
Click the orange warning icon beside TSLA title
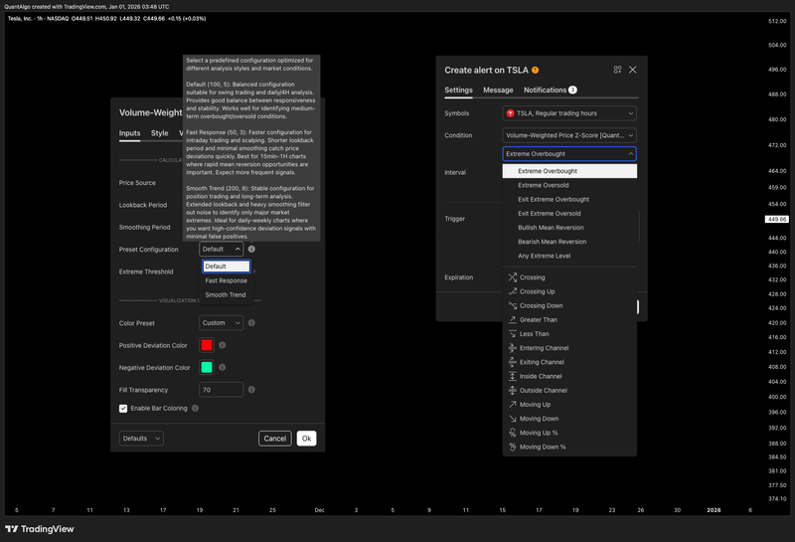click(x=536, y=70)
